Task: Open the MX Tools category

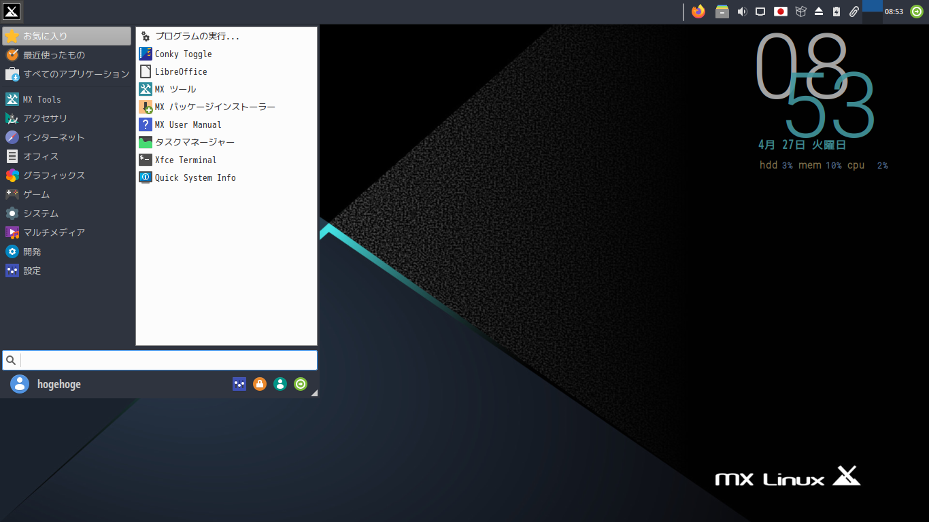Action: click(x=67, y=99)
